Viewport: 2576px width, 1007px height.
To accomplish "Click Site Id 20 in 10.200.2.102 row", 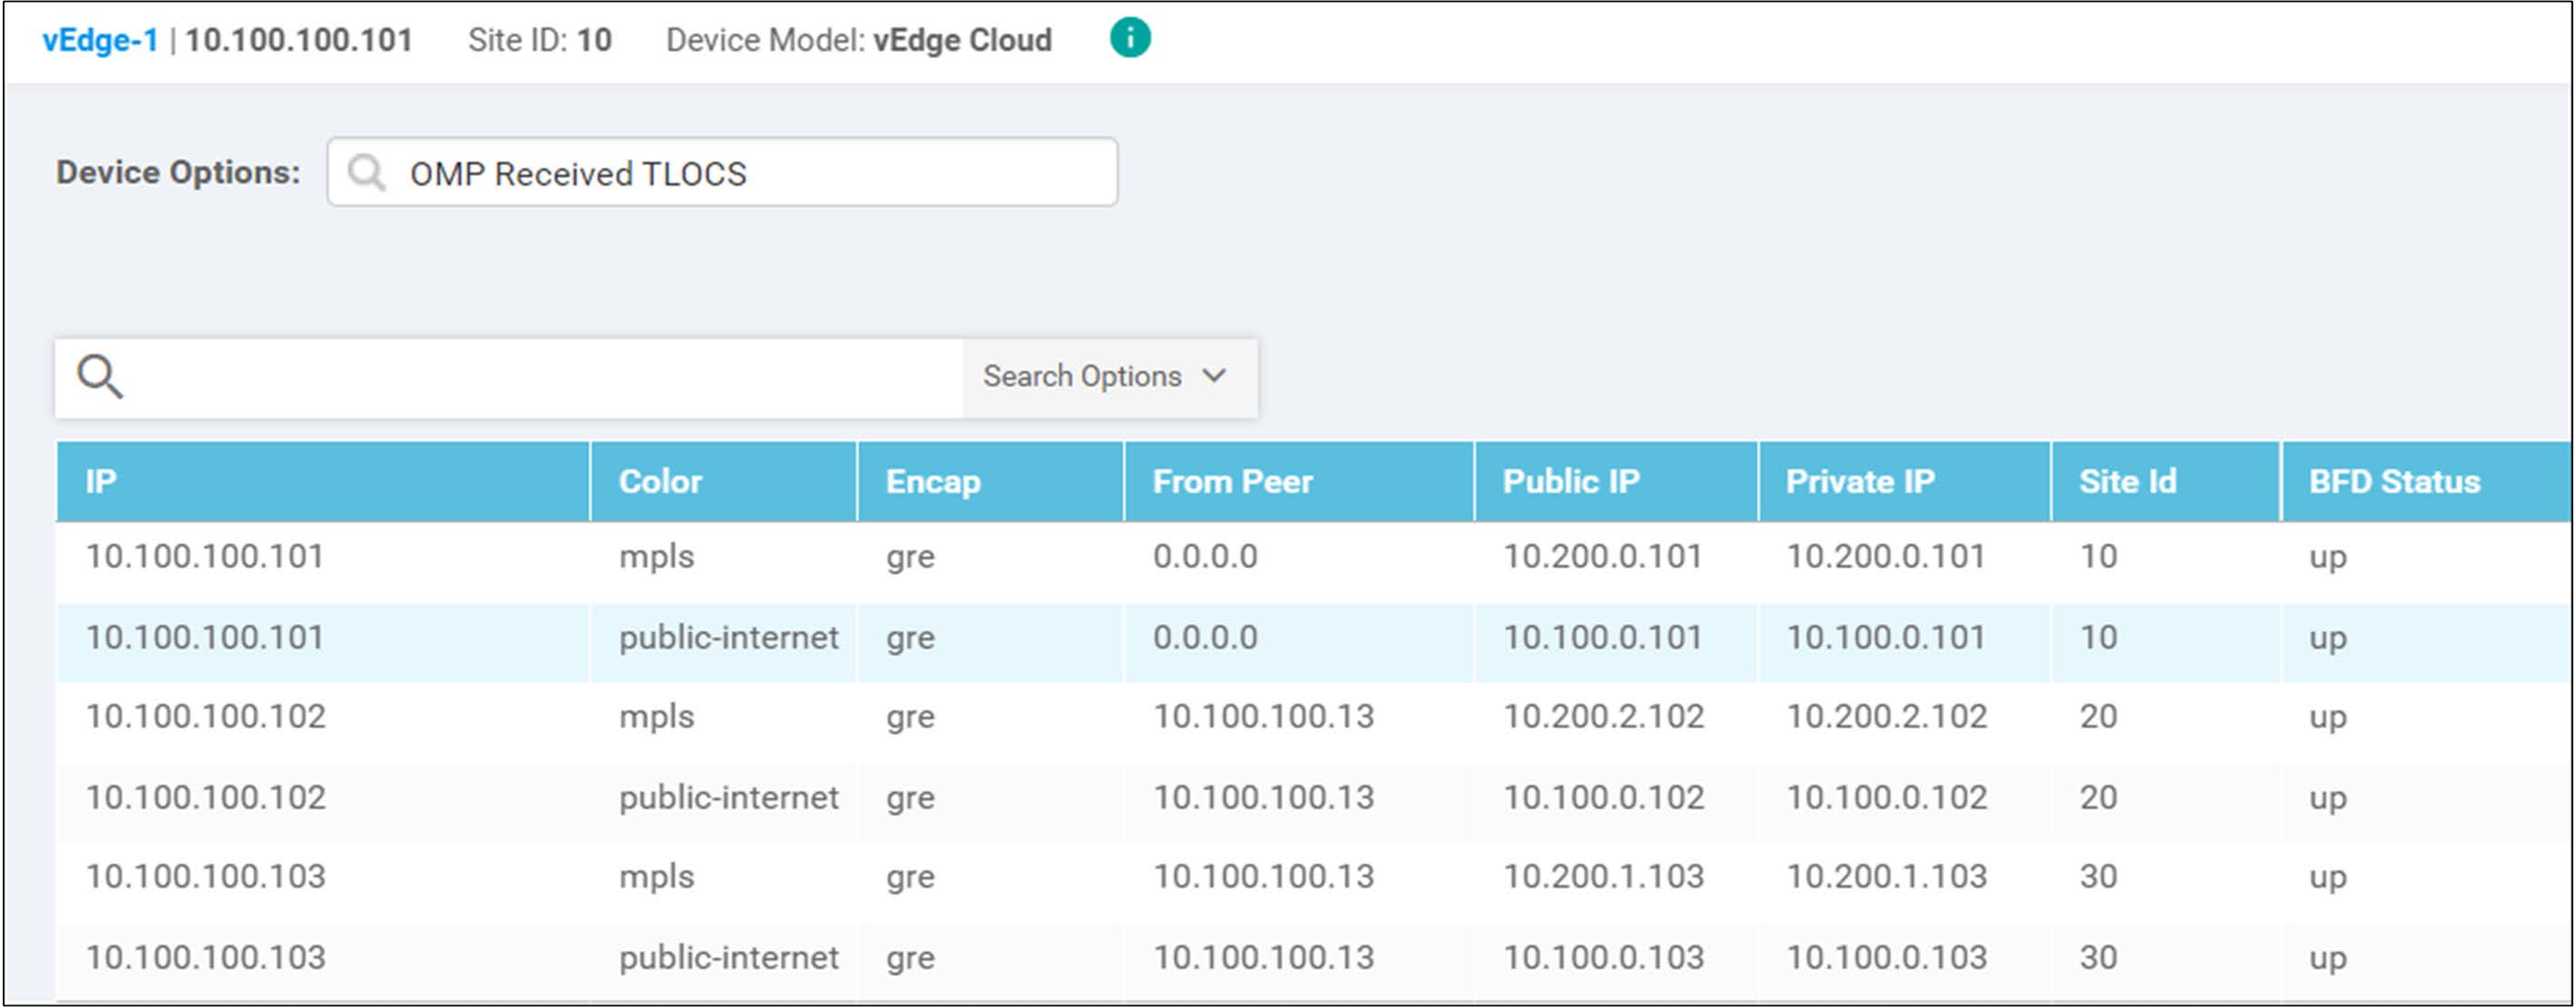I will pos(2099,717).
